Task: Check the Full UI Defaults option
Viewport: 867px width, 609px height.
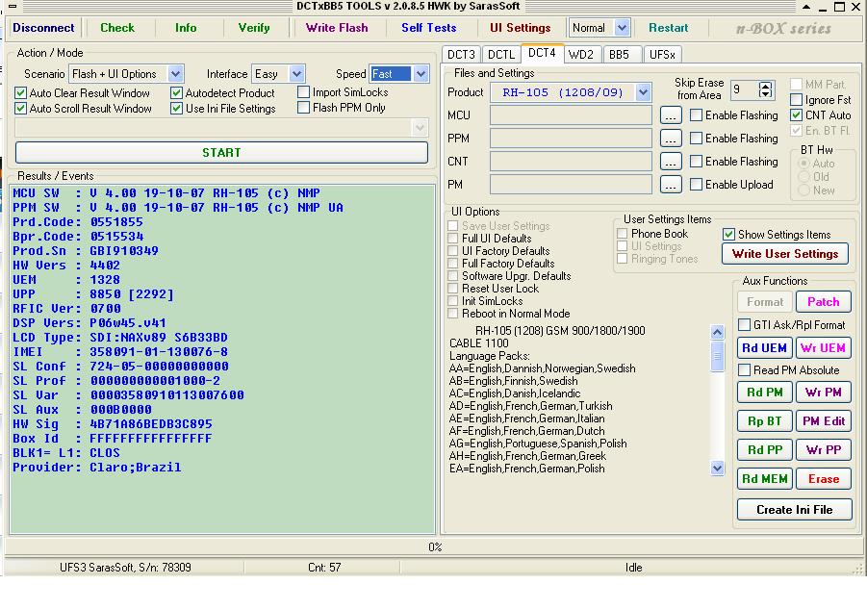Action: point(454,239)
